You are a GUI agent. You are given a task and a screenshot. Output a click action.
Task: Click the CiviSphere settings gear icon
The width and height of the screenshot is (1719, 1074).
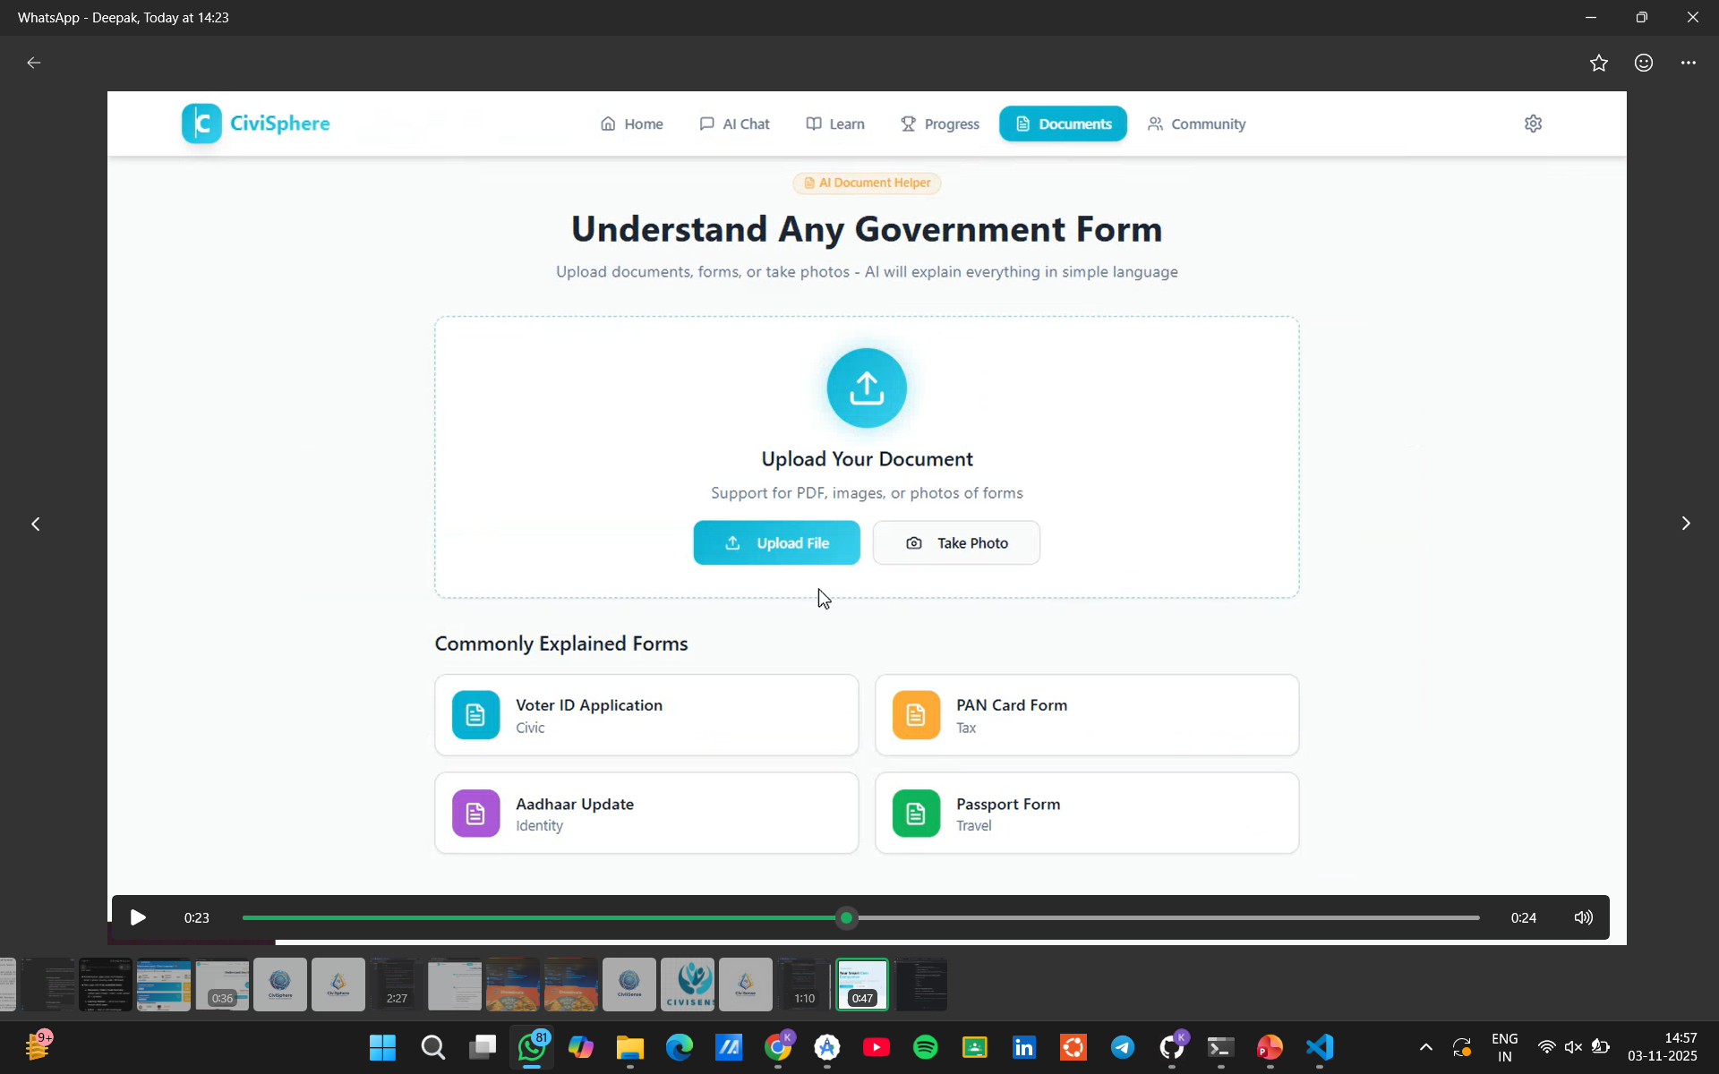[x=1533, y=124]
